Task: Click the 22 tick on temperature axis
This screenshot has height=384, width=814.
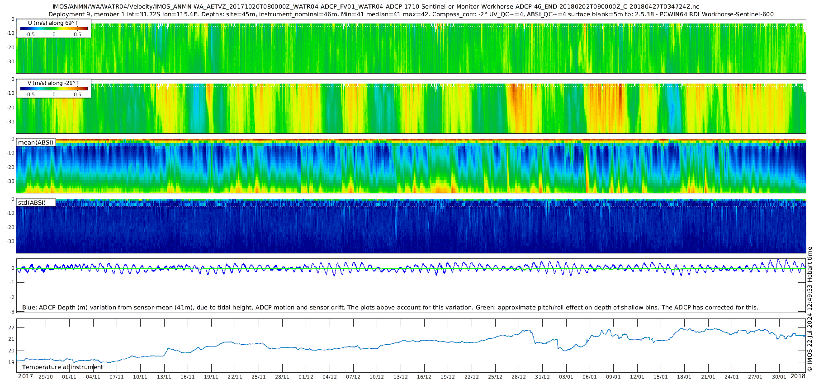Action: pyautogui.click(x=12, y=328)
